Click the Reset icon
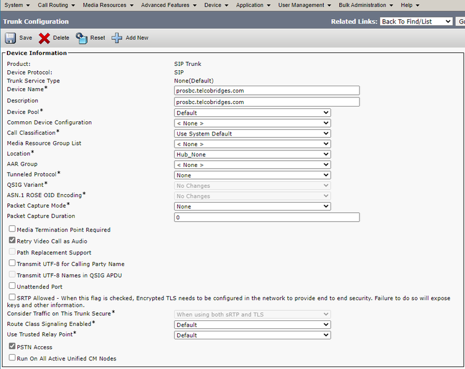Viewport: 465px width, 369px height. click(81, 38)
